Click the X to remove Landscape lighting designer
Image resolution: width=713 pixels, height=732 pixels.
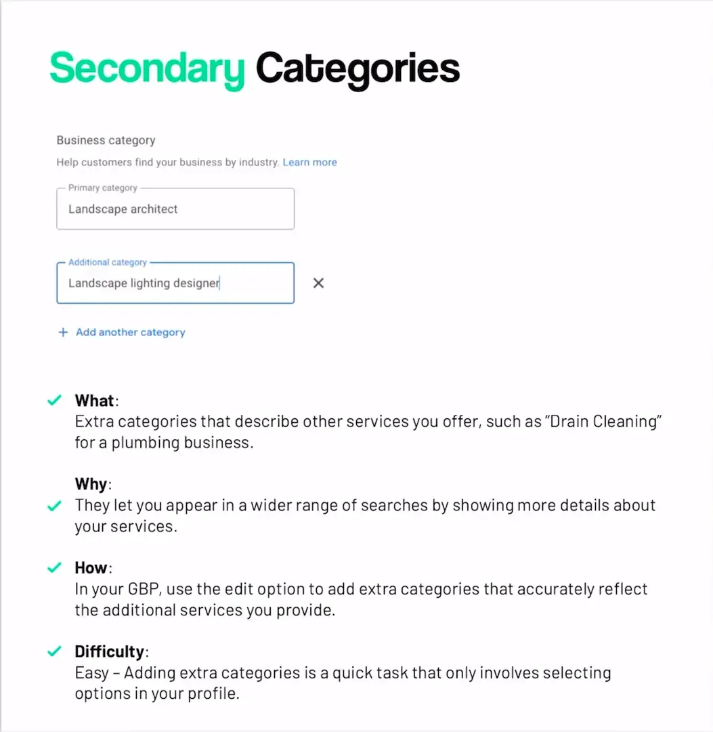pyautogui.click(x=318, y=283)
